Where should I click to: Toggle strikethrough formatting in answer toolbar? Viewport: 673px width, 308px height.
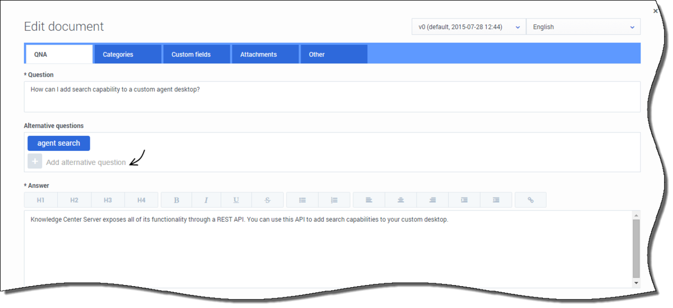coord(268,200)
